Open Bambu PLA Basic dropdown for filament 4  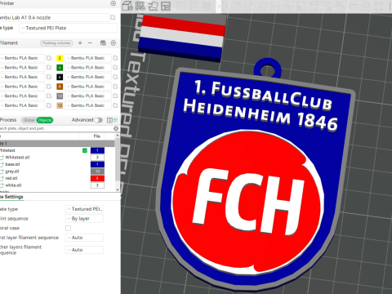coord(88,68)
